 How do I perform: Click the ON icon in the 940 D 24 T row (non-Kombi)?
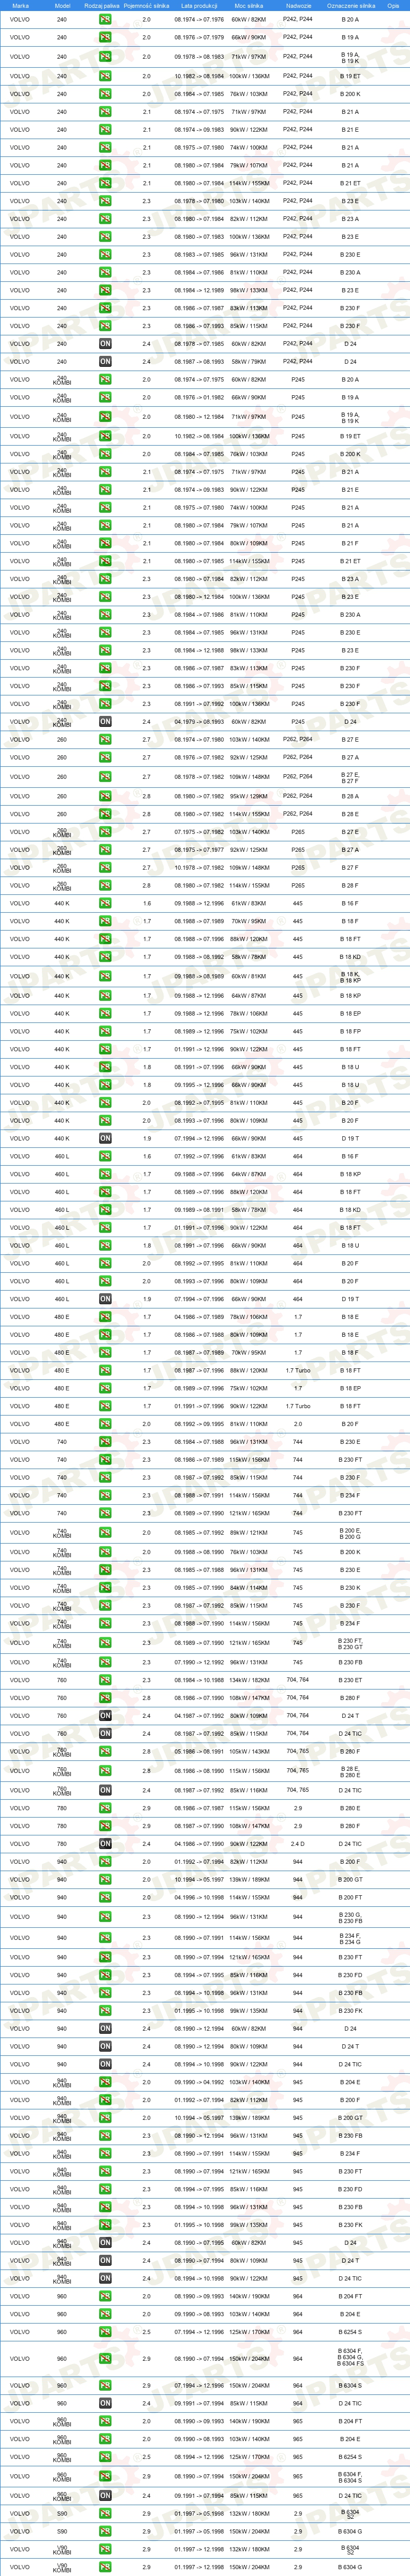click(x=105, y=2046)
